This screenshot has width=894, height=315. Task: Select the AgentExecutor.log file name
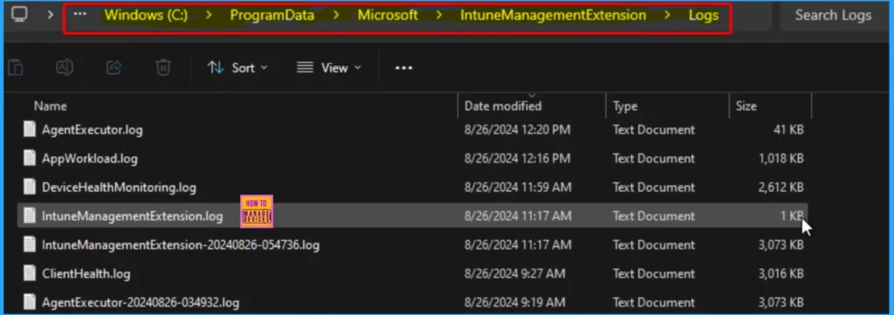coord(93,130)
